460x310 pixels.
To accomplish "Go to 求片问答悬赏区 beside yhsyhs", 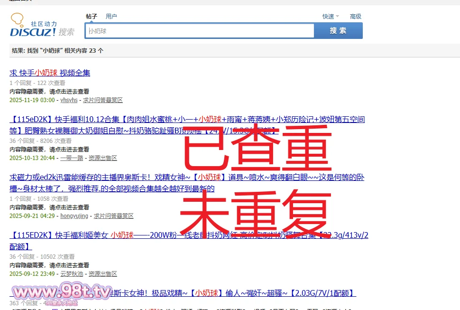I will (102, 100).
